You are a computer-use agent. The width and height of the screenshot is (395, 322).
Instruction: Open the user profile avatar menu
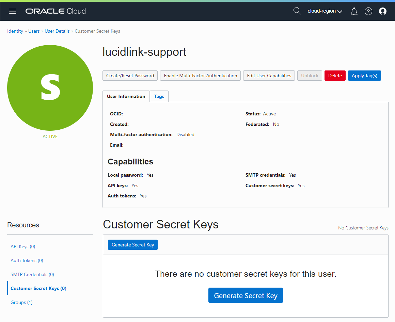[x=383, y=11]
